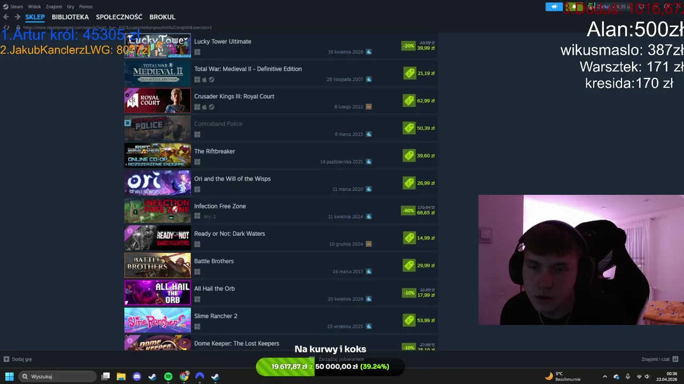This screenshot has width=684, height=384.
Task: Click the Wyszukaj taskbar search box
Action: point(58,377)
